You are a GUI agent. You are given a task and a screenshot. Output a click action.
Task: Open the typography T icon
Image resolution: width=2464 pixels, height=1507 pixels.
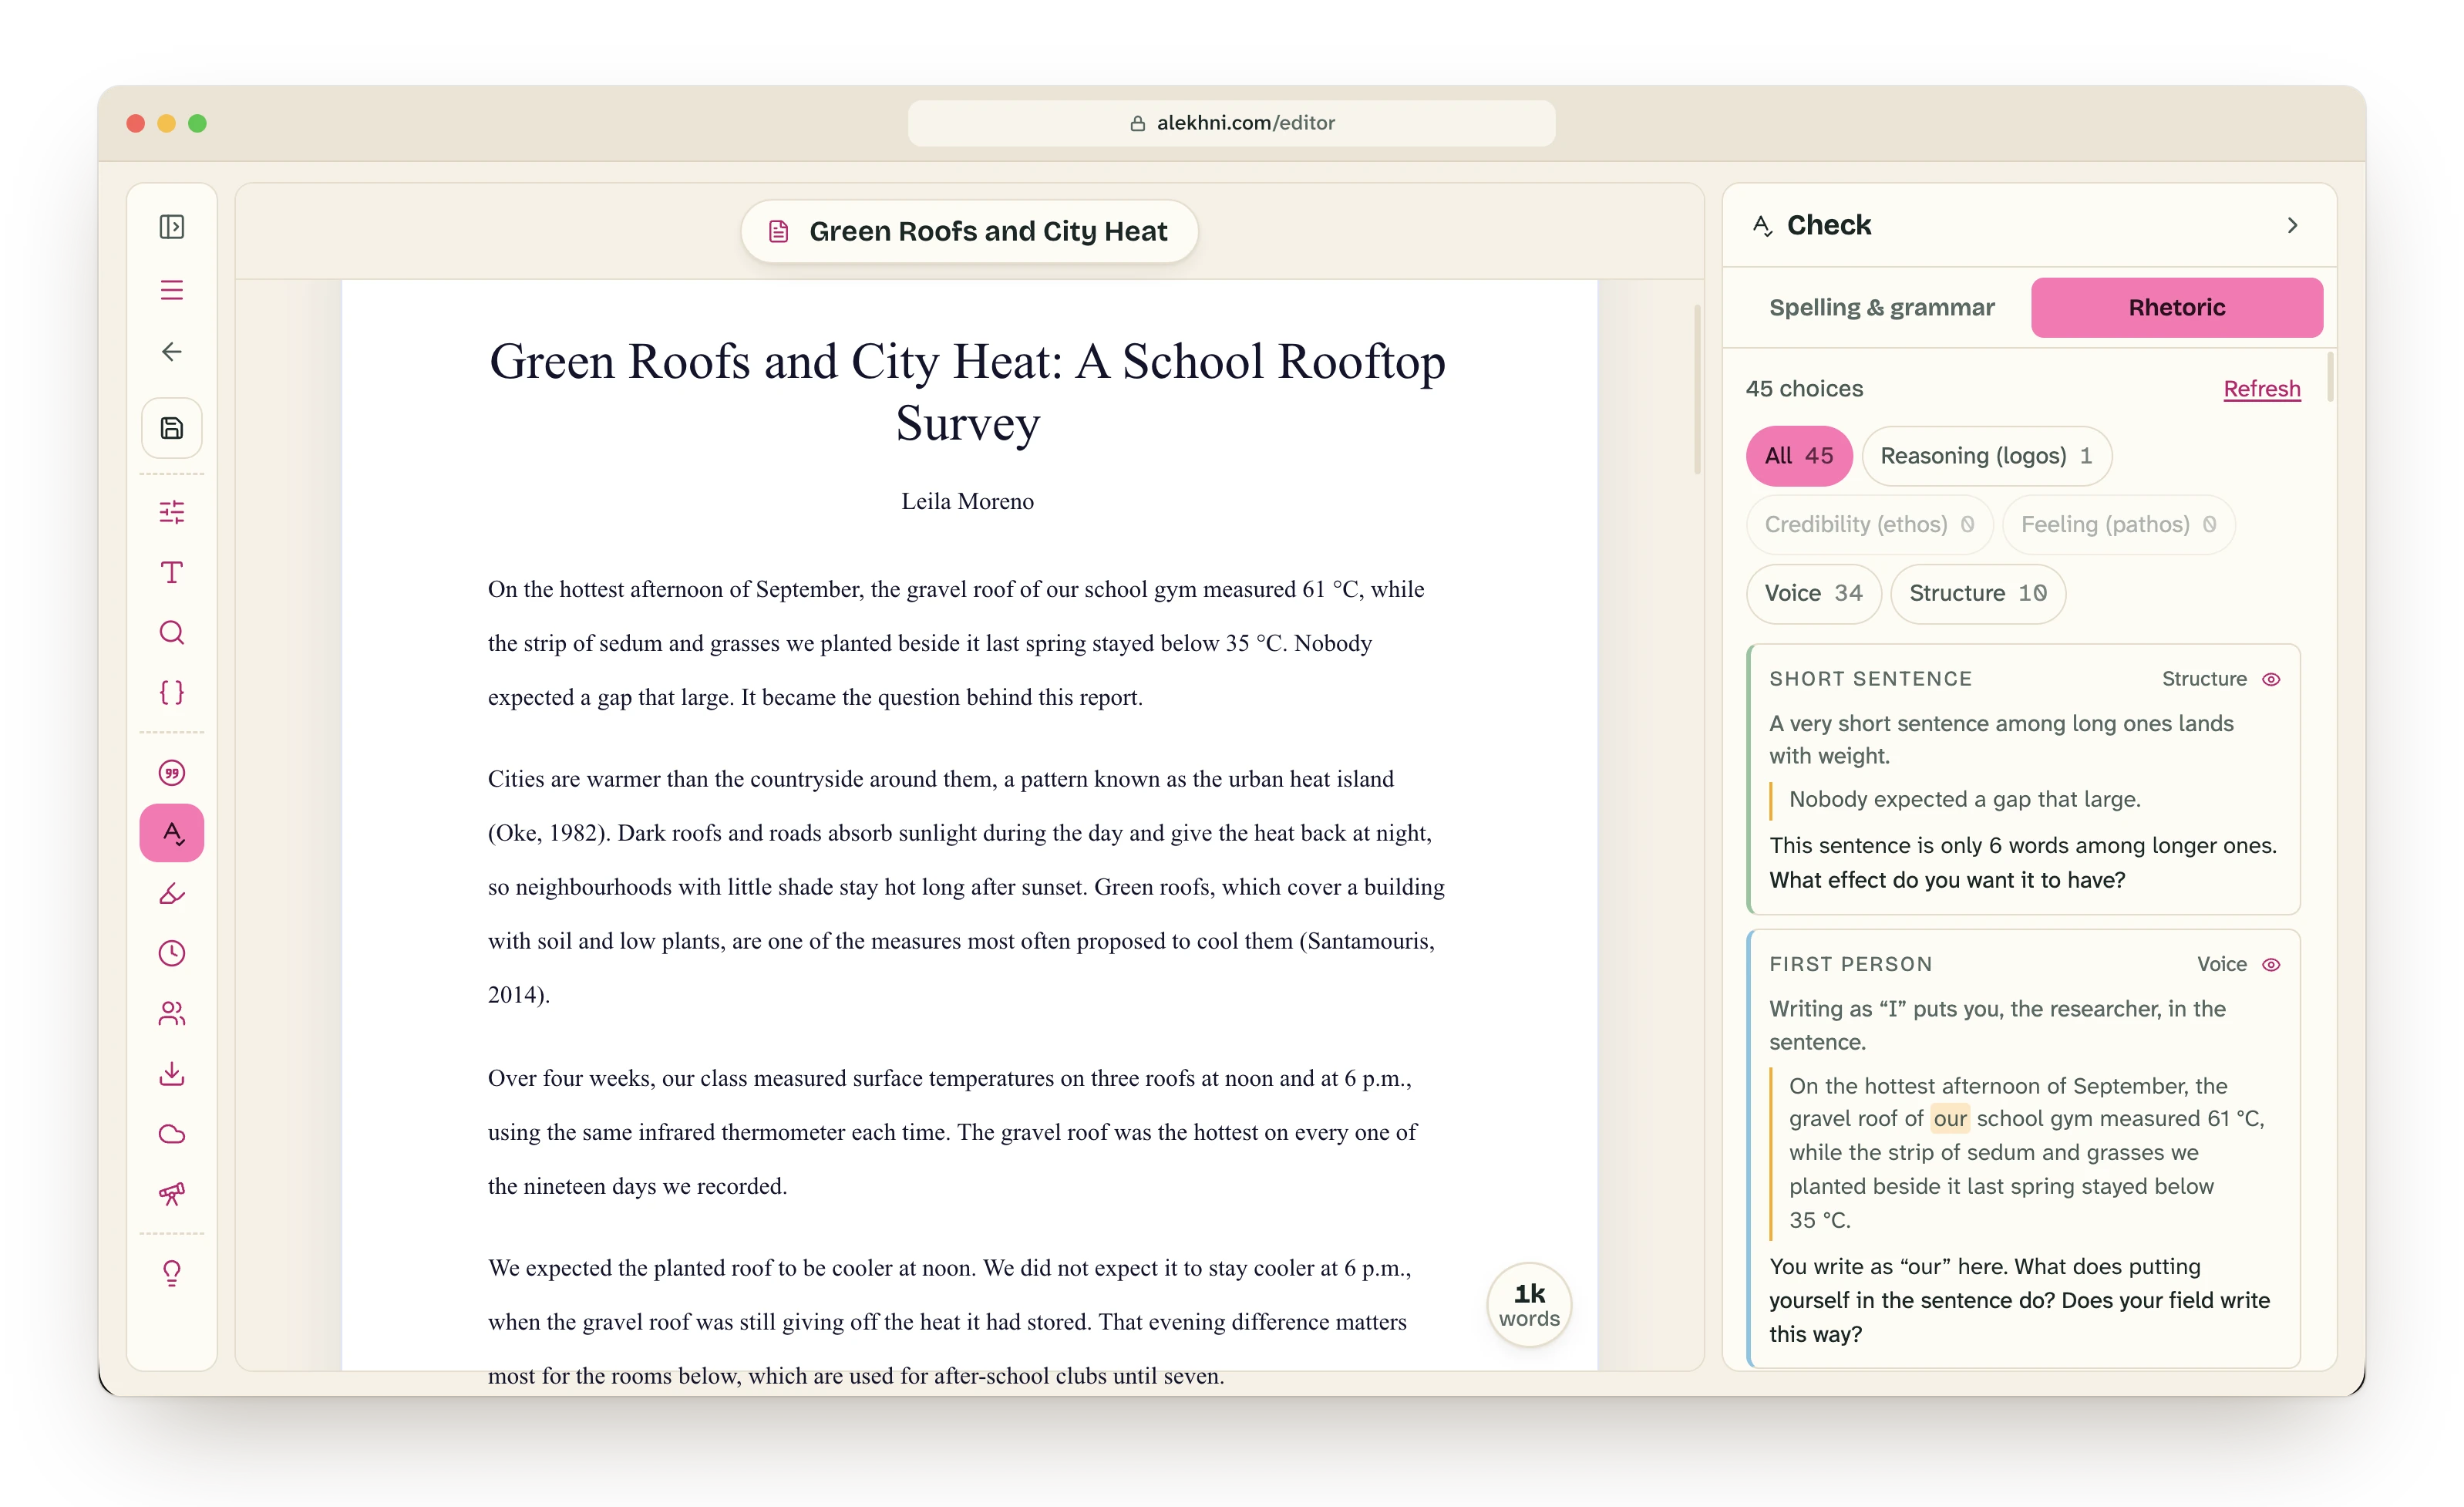pyautogui.click(x=172, y=572)
